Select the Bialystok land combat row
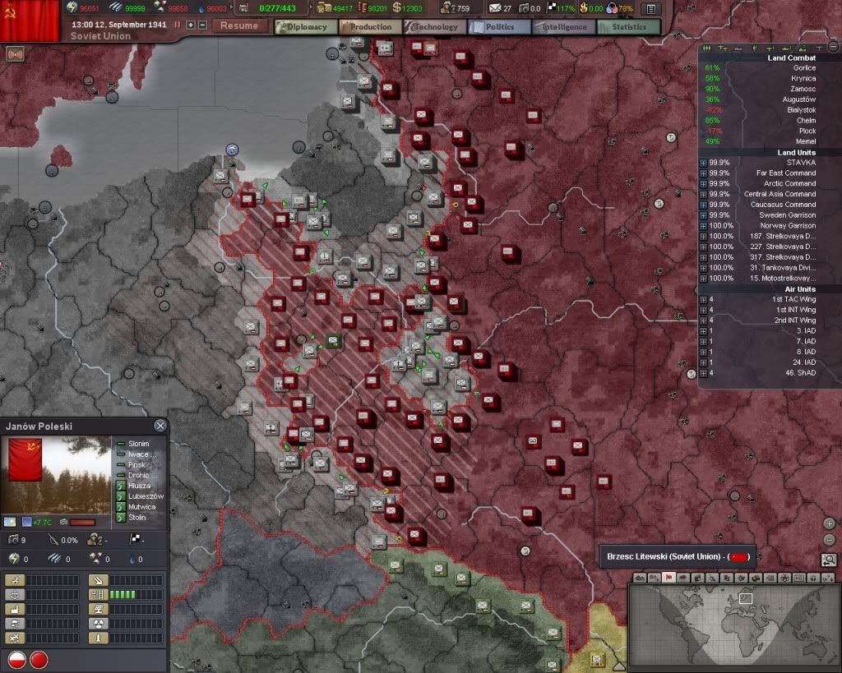 pyautogui.click(x=759, y=110)
